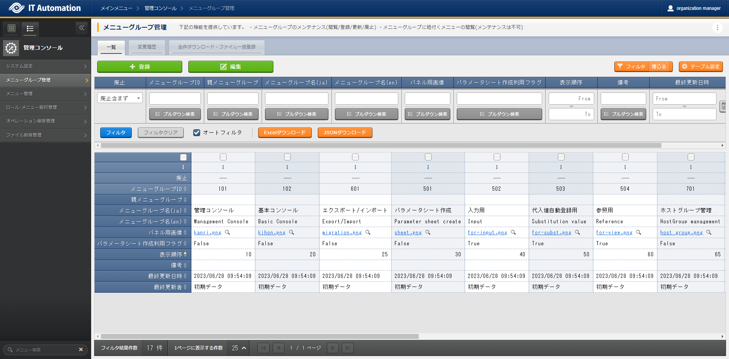
Task: Select the checkbox for record 102
Action: pos(287,157)
